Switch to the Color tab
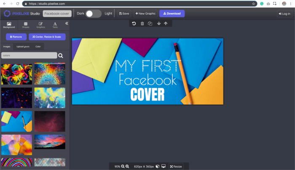This screenshot has width=295, height=170. coord(38,46)
